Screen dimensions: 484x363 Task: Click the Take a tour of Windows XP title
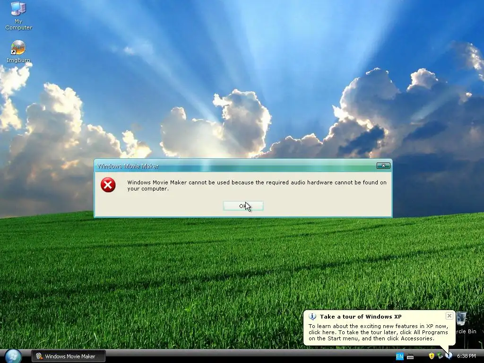361,317
